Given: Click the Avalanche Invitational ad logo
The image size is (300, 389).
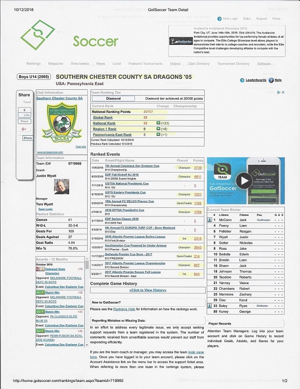Looking at the screenshot, I should (181, 41).
